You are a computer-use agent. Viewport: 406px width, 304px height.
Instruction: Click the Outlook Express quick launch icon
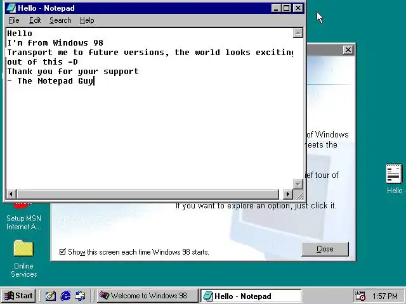80,296
